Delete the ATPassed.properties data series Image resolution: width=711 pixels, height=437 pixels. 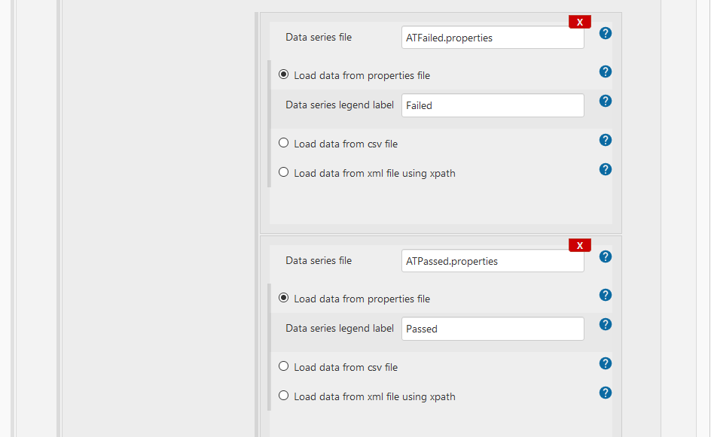(x=579, y=245)
